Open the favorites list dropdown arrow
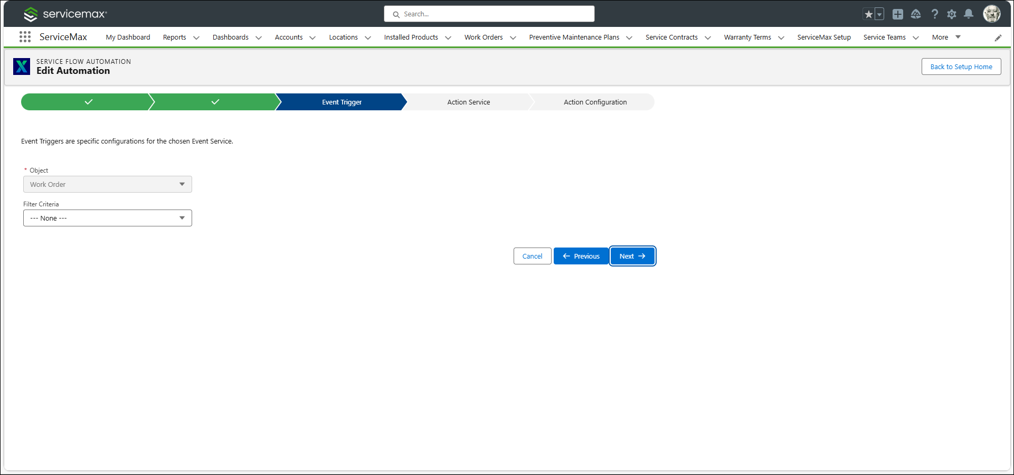 tap(879, 14)
